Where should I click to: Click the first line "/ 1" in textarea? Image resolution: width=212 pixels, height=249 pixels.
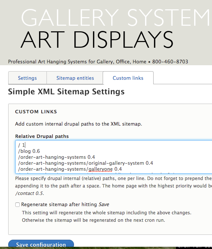pyautogui.click(x=22, y=145)
